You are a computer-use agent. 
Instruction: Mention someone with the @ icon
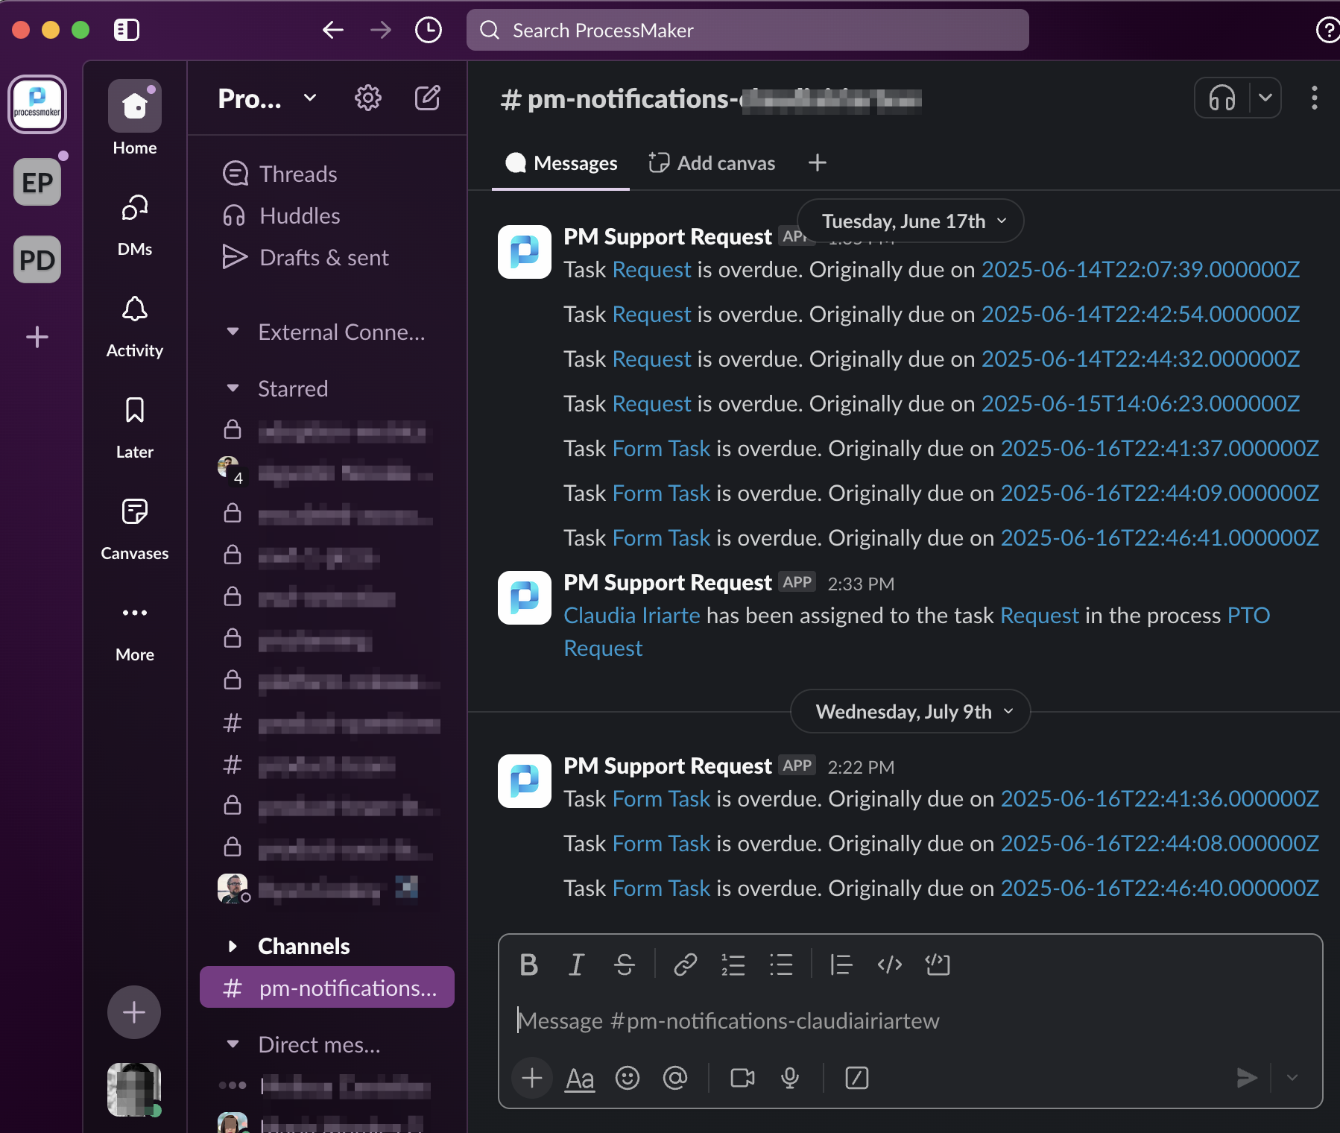tap(675, 1078)
